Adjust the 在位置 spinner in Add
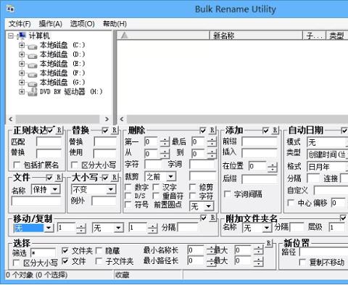This screenshot has height=285, width=348. click(273, 167)
